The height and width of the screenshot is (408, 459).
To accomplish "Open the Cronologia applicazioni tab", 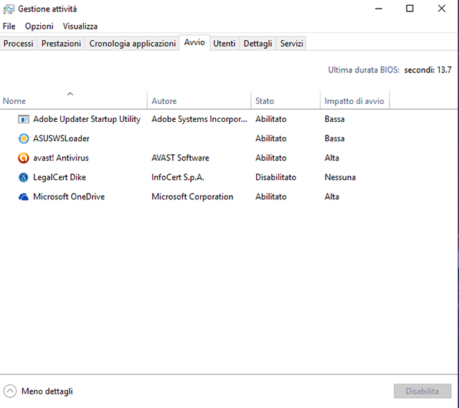I will [x=132, y=44].
